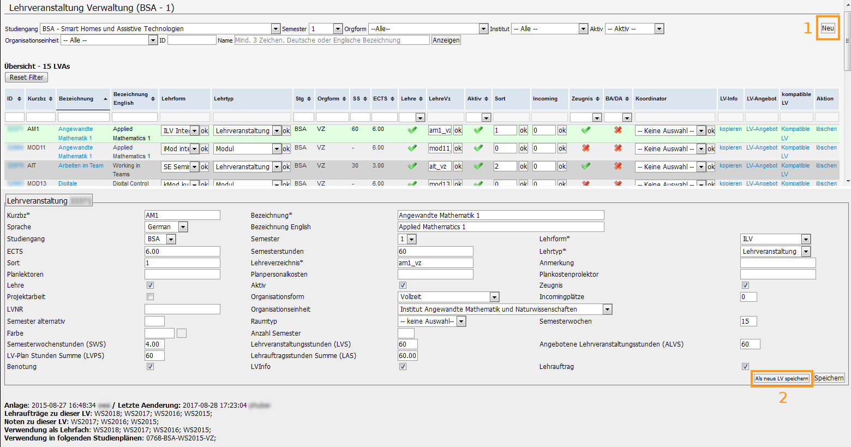This screenshot has height=447, width=851.
Task: Toggle the Projektarbeit checkbox
Action: 150,297
